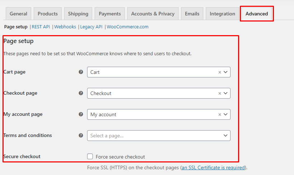Click help icon for Terms and conditions
294x175 pixels.
click(81, 136)
